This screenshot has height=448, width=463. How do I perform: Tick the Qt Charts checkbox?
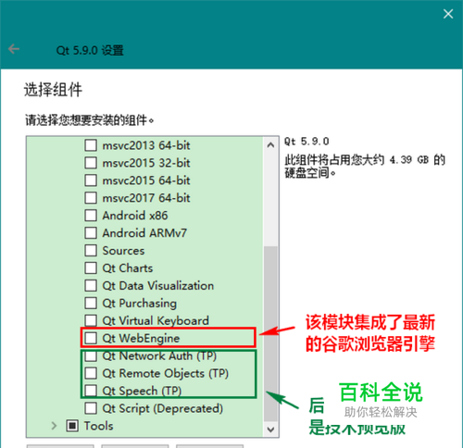[x=91, y=268]
